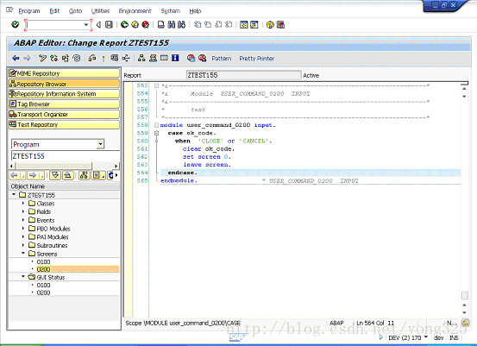Viewport: 477px width, 346px height.
Task: Open the System menu
Action: point(171,11)
